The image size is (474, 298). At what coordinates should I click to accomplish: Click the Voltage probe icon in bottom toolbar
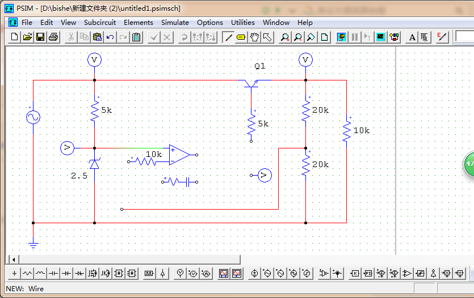180,273
